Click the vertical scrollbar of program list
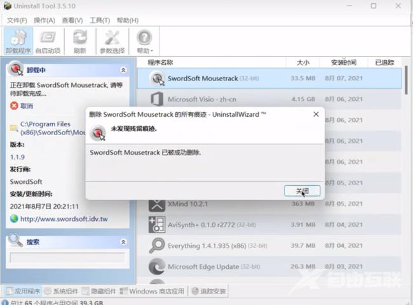Viewport: 413px width, 305px height. pyautogui.click(x=406, y=81)
